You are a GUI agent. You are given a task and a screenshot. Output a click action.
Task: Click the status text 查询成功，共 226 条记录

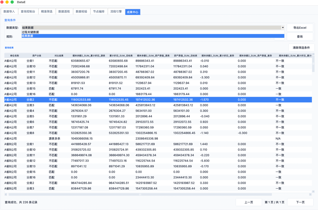tap(21, 202)
